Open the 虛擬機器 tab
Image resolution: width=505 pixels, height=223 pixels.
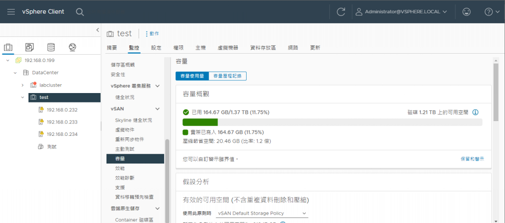click(x=228, y=48)
